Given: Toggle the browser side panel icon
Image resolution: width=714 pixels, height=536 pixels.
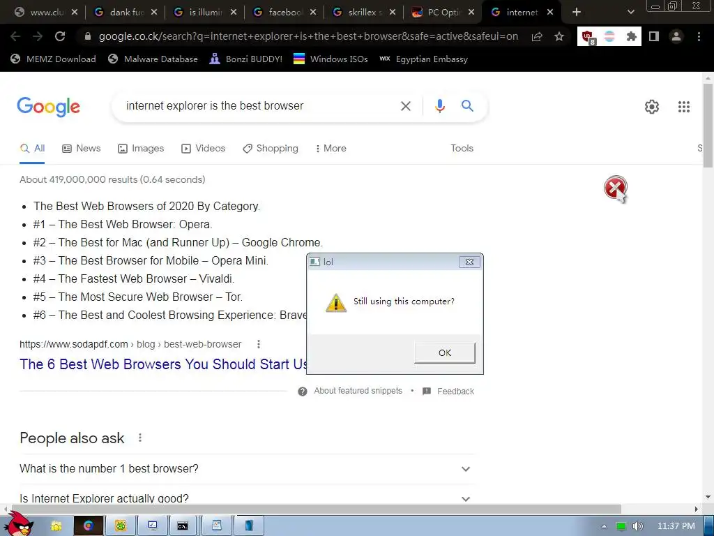Looking at the screenshot, I should (654, 36).
